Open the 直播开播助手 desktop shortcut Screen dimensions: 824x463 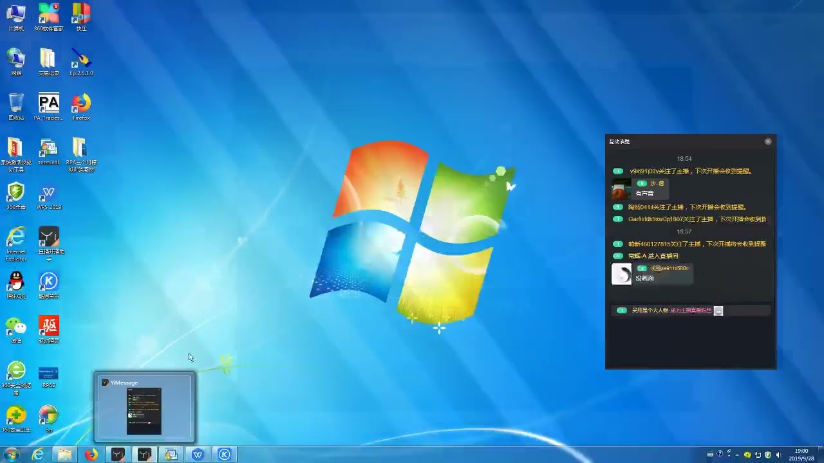tap(49, 244)
